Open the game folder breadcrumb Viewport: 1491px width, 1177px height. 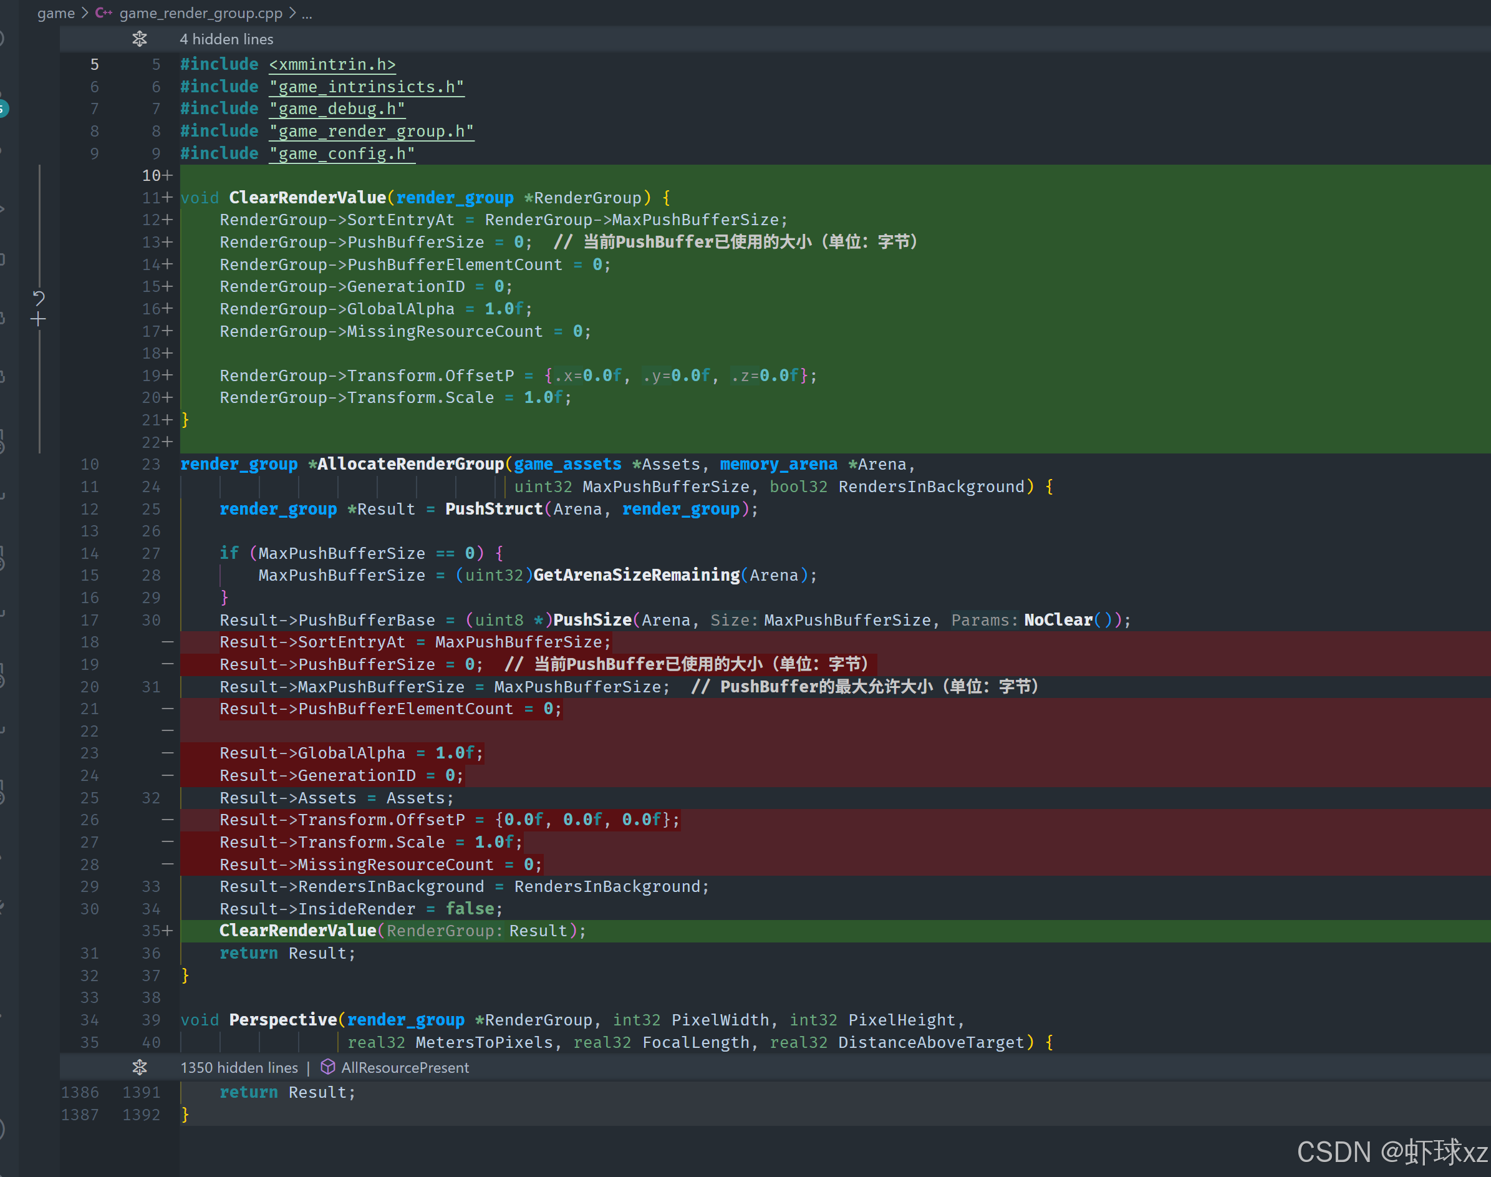click(55, 13)
